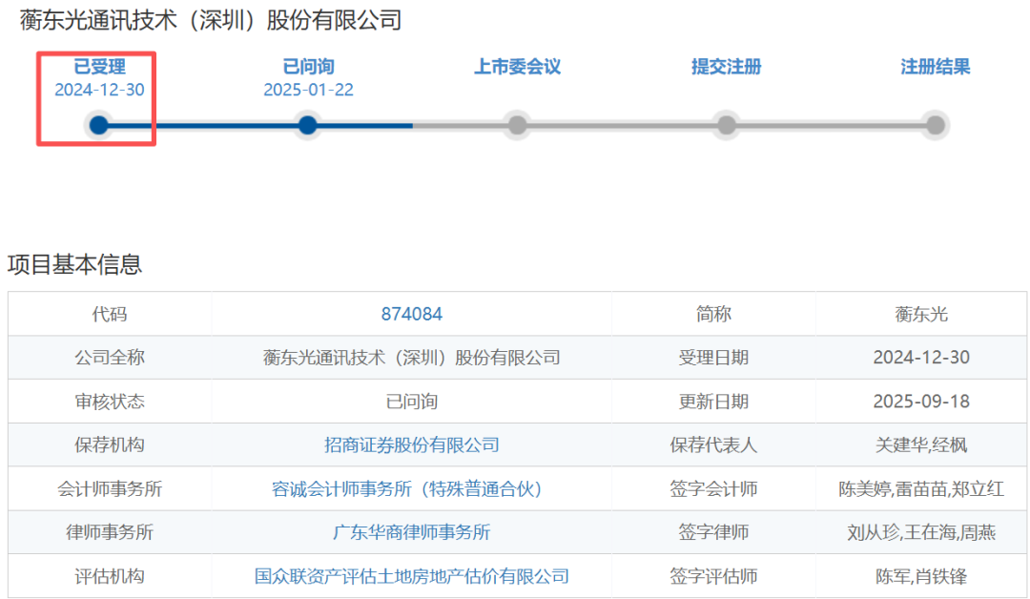Click the 衡东光 short name cell

pyautogui.click(x=921, y=314)
